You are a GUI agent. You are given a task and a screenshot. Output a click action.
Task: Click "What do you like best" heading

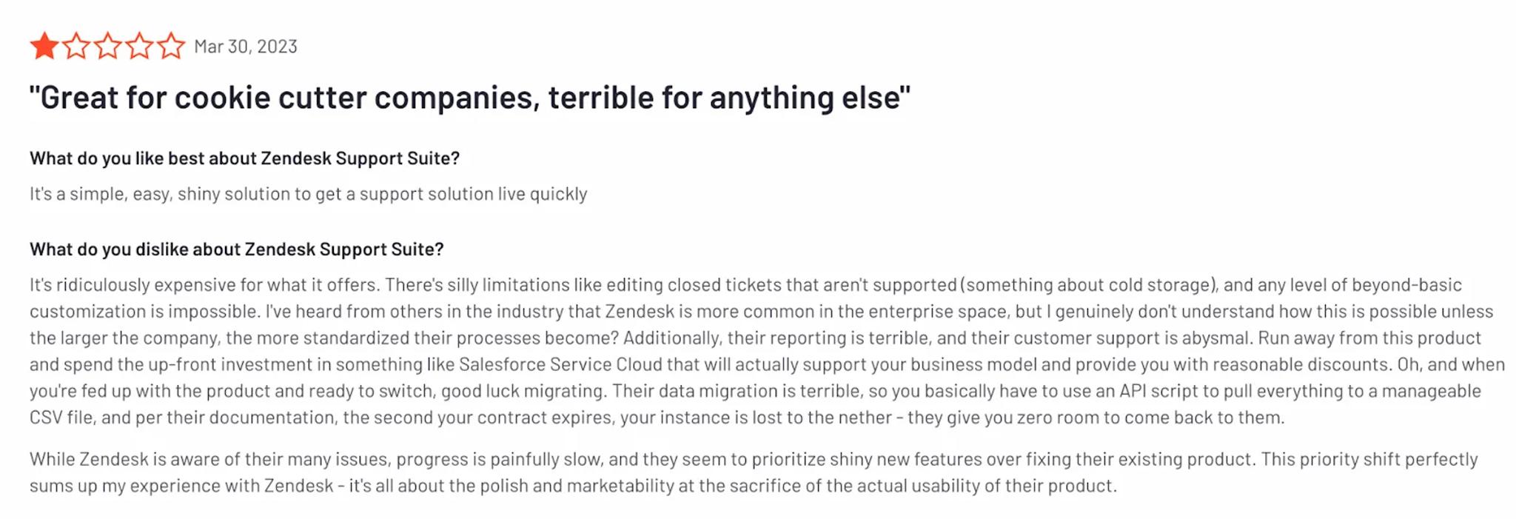pyautogui.click(x=245, y=158)
